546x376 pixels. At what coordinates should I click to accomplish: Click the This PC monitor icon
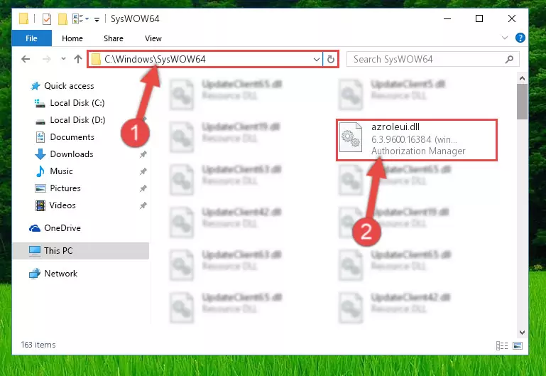35,251
